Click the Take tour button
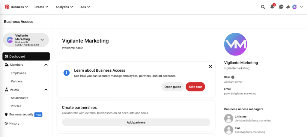 195,87
